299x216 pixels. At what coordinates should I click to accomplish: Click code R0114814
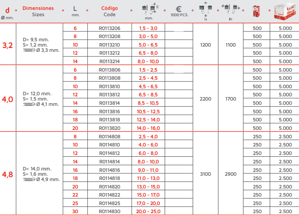click(x=109, y=162)
